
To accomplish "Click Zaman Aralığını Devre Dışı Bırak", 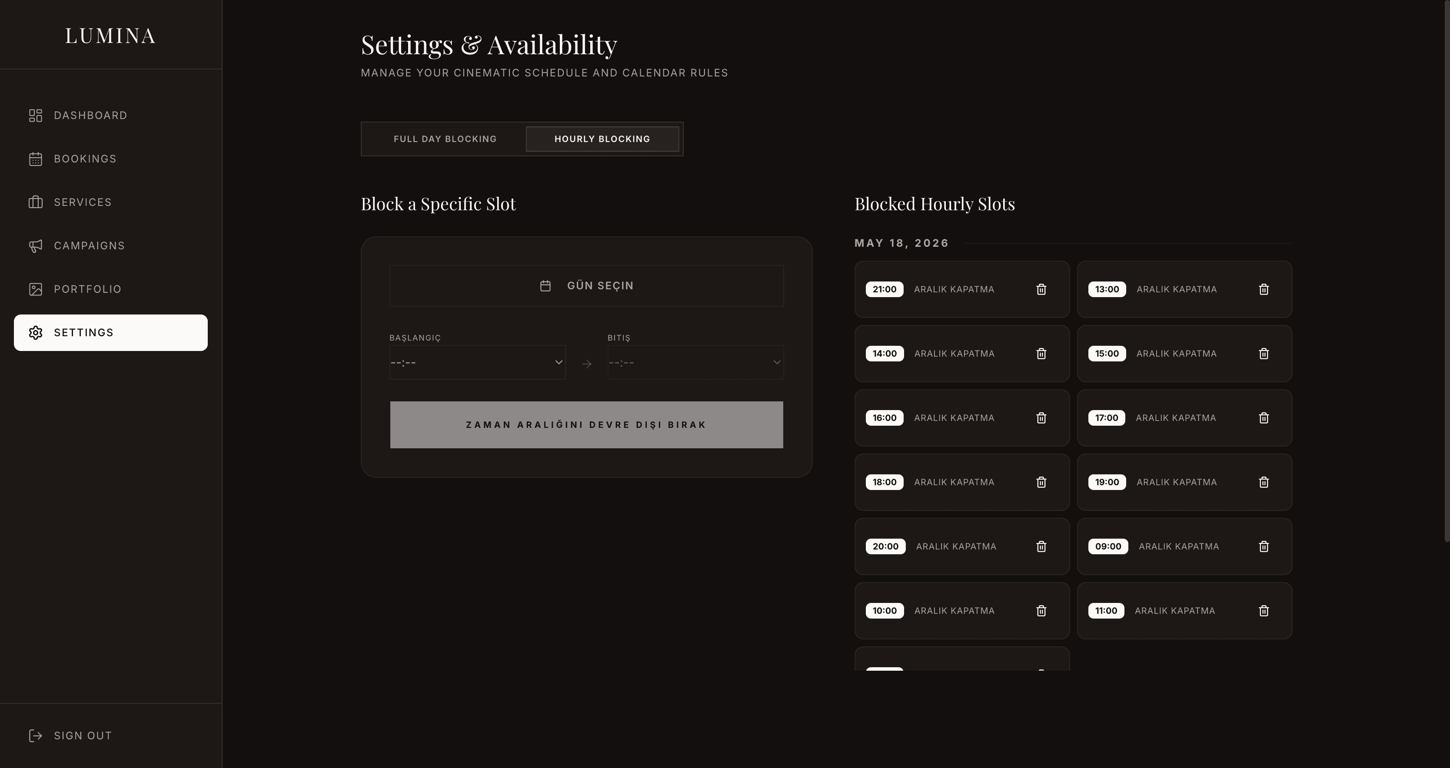I will click(586, 425).
